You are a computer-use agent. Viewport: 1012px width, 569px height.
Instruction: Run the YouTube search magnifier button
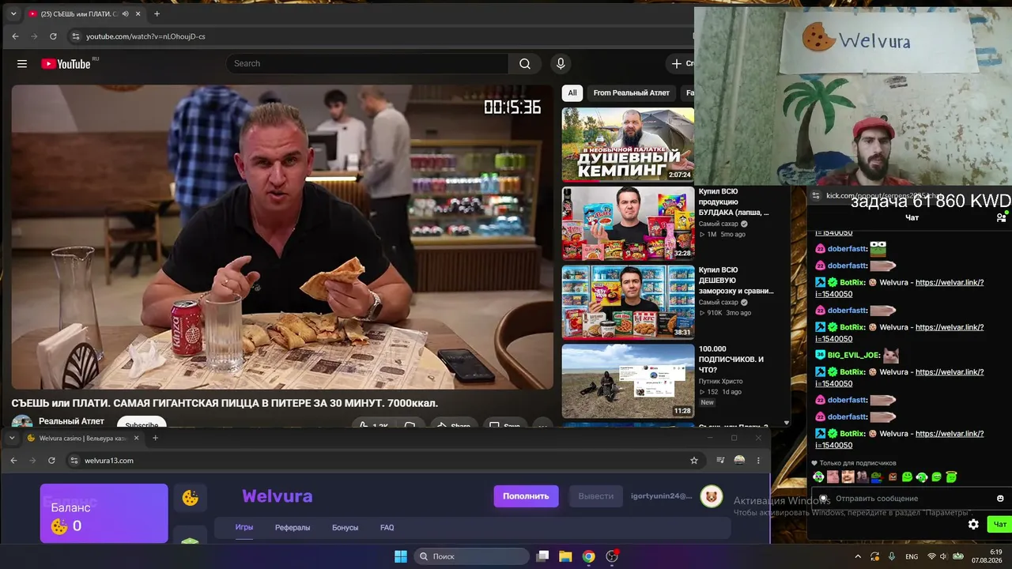(525, 64)
